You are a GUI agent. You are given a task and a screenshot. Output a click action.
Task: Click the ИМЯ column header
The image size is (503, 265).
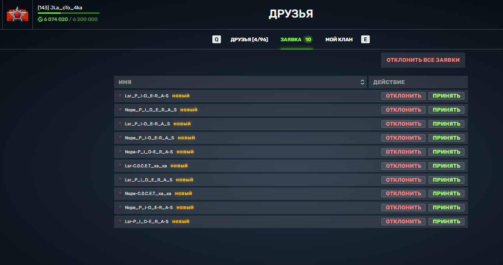tap(240, 82)
